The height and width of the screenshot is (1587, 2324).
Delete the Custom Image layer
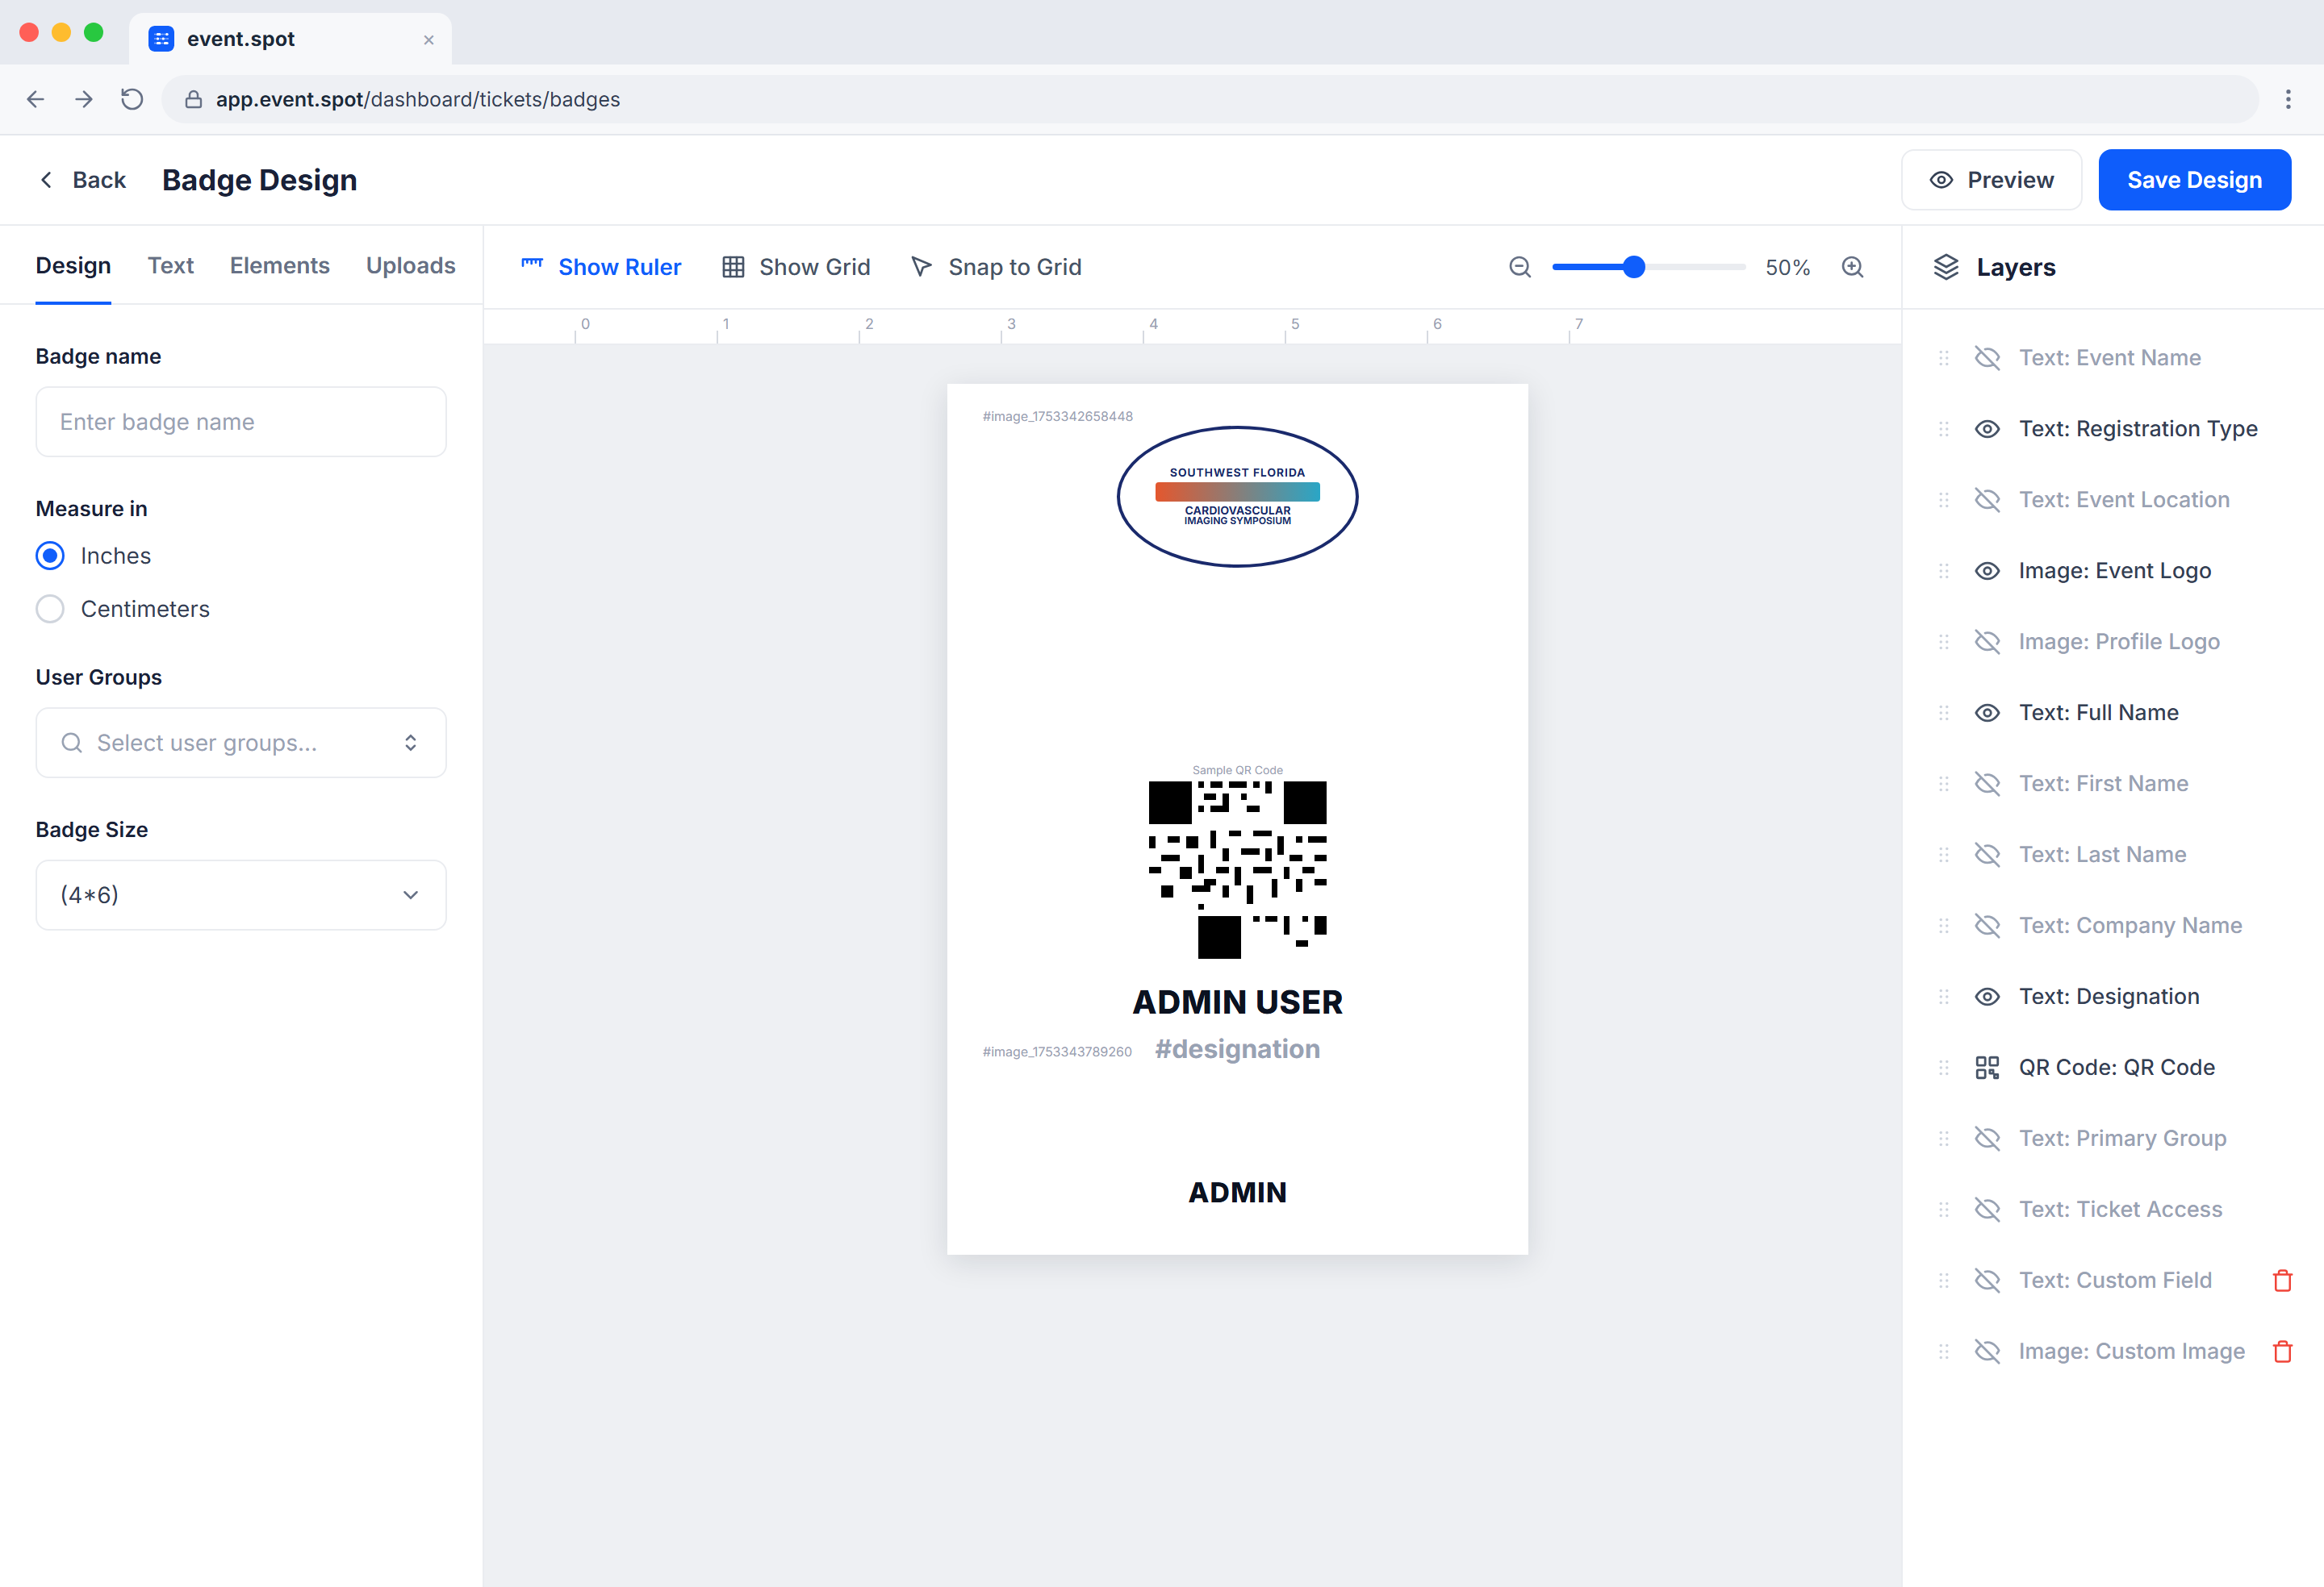coord(2283,1352)
